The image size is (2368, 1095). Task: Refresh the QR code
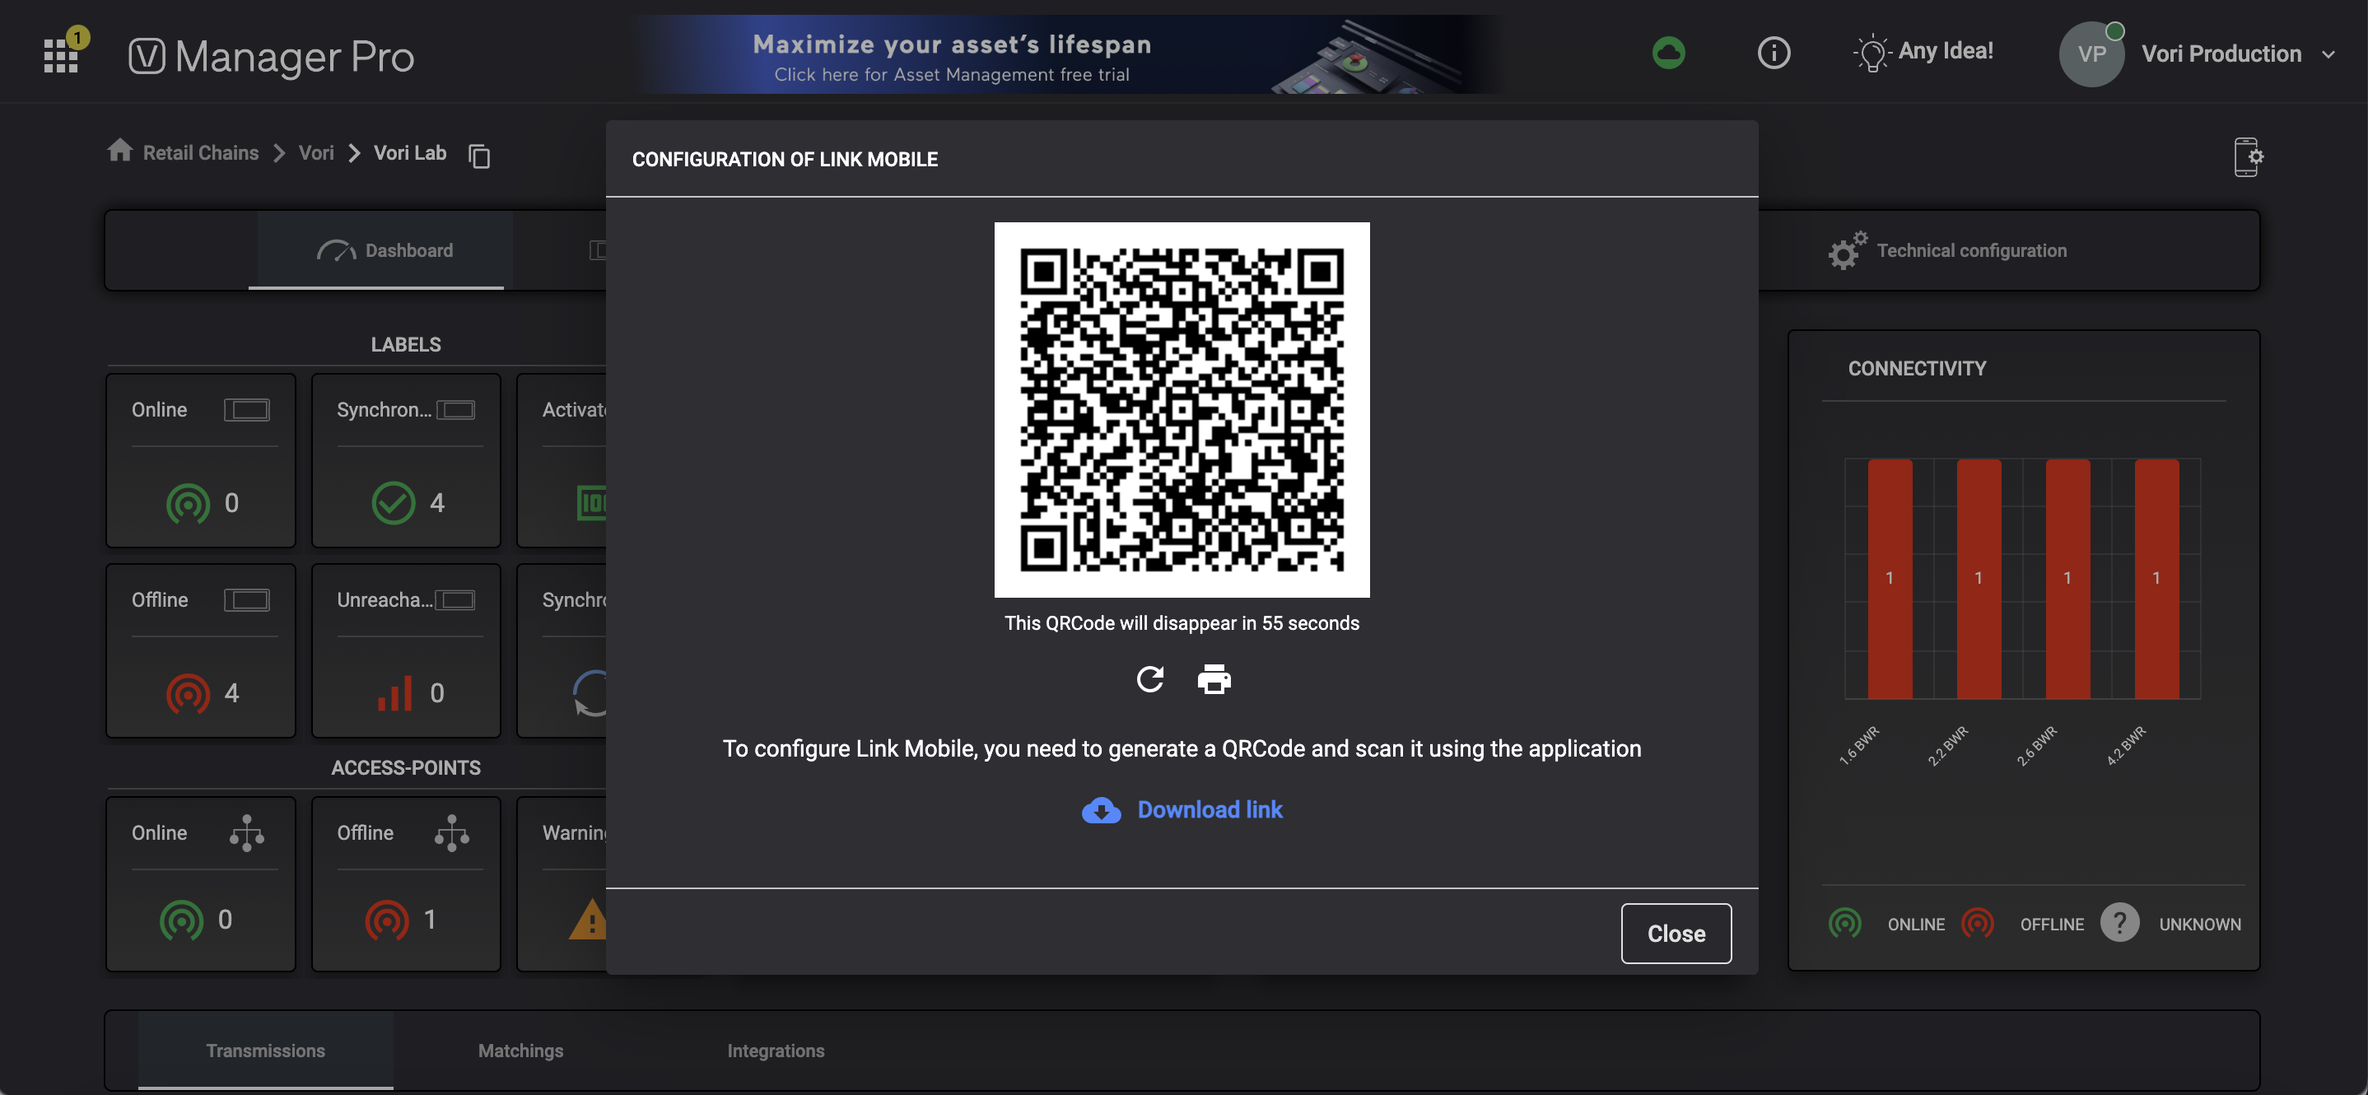click(x=1150, y=679)
